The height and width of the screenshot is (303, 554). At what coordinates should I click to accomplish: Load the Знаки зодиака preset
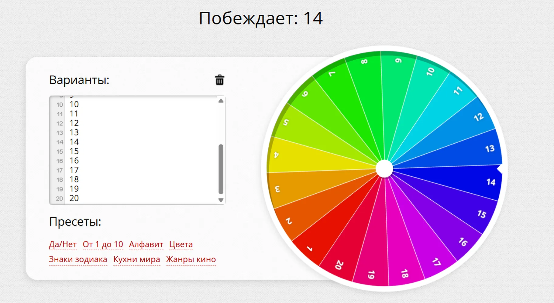coord(78,259)
